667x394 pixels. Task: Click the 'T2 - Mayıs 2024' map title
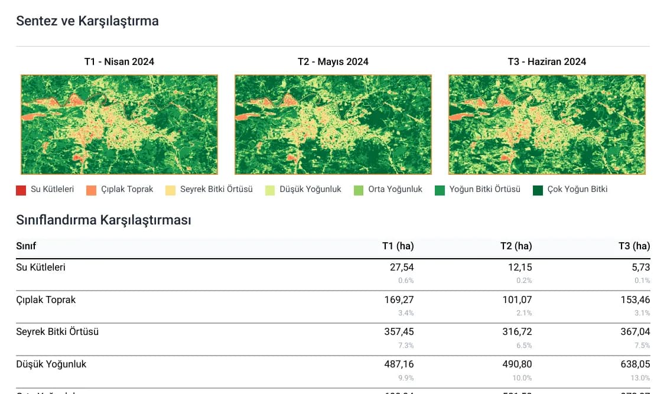coord(333,61)
